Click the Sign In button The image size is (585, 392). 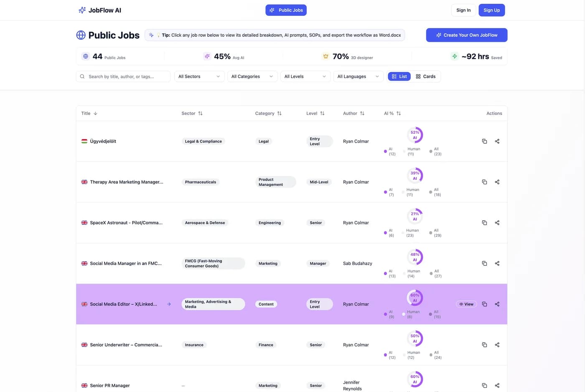click(x=463, y=10)
